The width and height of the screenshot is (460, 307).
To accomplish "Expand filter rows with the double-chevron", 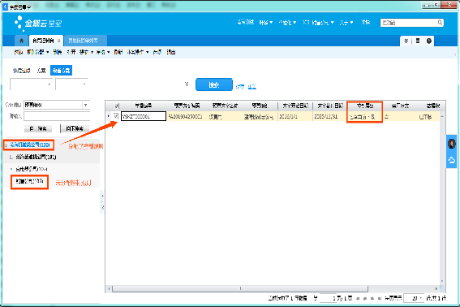I will [187, 84].
